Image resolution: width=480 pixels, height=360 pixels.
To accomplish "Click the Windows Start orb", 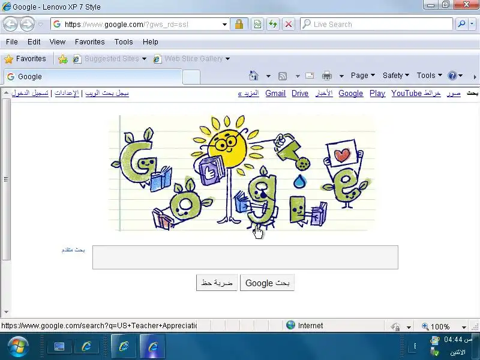I will click(x=19, y=347).
